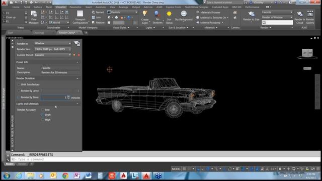Click the Windows Start button
The width and height of the screenshot is (322, 181).
tap(7, 176)
